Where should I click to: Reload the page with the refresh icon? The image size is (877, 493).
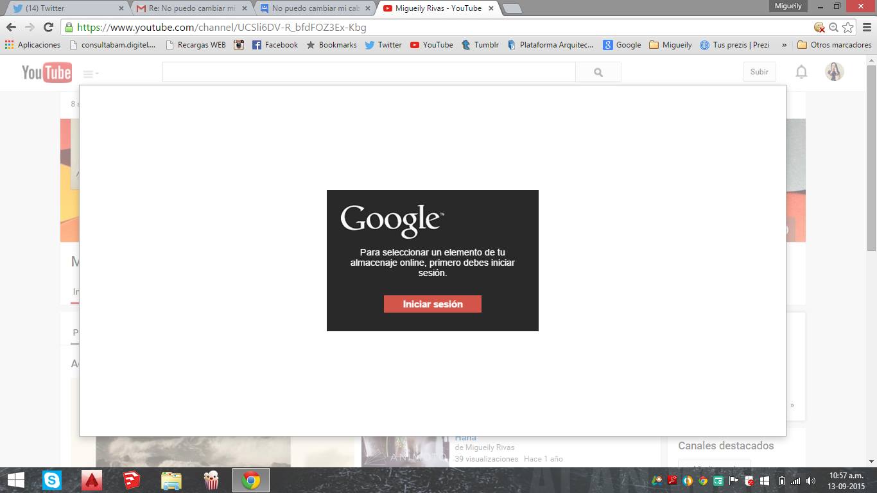pyautogui.click(x=48, y=27)
